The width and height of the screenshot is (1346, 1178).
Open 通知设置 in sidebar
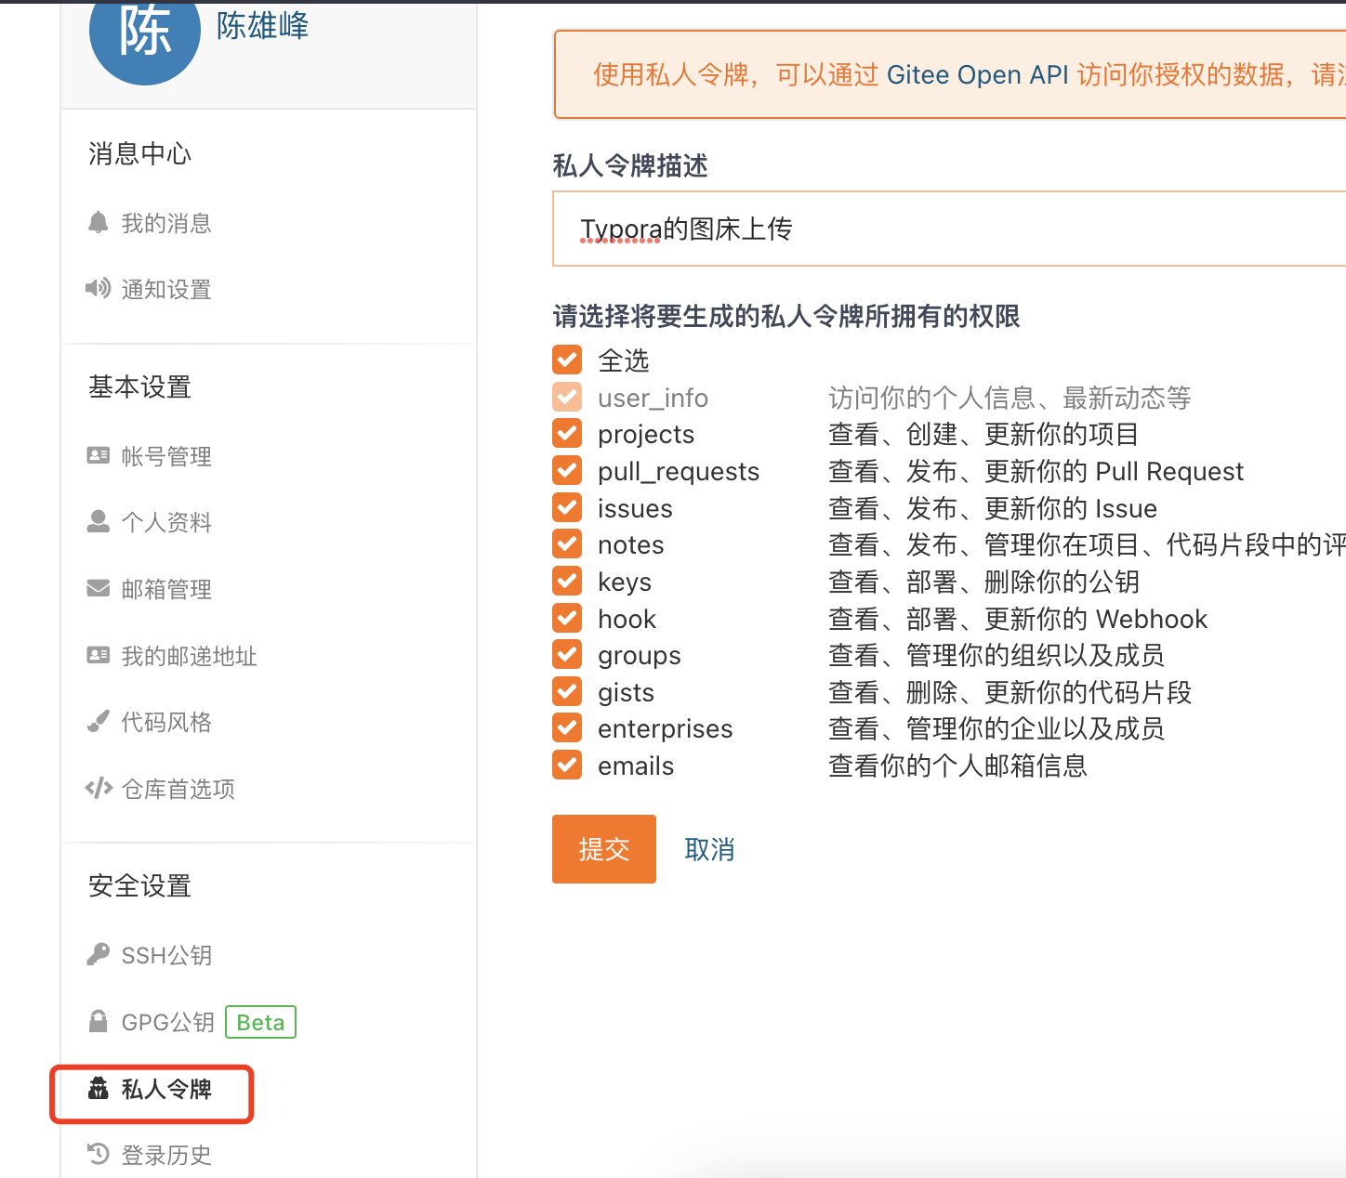click(x=166, y=289)
